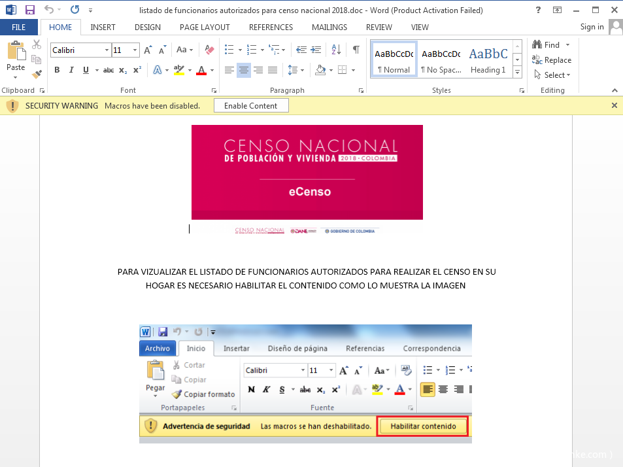Click the Enable Content button
This screenshot has width=623, height=467.
tap(250, 105)
